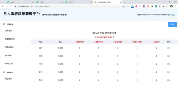Click the teal letter A extension icon
This screenshot has height=97, width=178.
156,6
